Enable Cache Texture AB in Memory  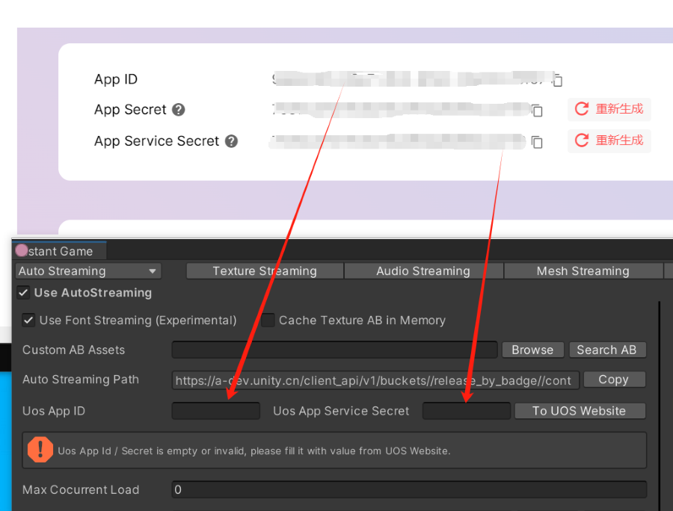tap(268, 320)
